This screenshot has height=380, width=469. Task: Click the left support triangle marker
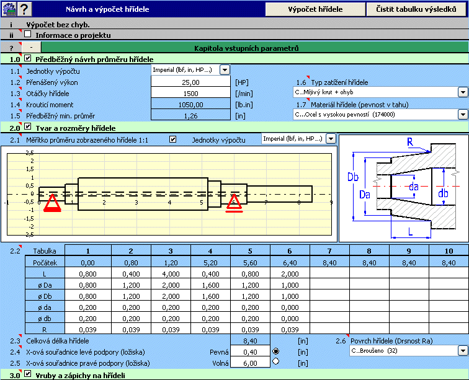point(52,203)
